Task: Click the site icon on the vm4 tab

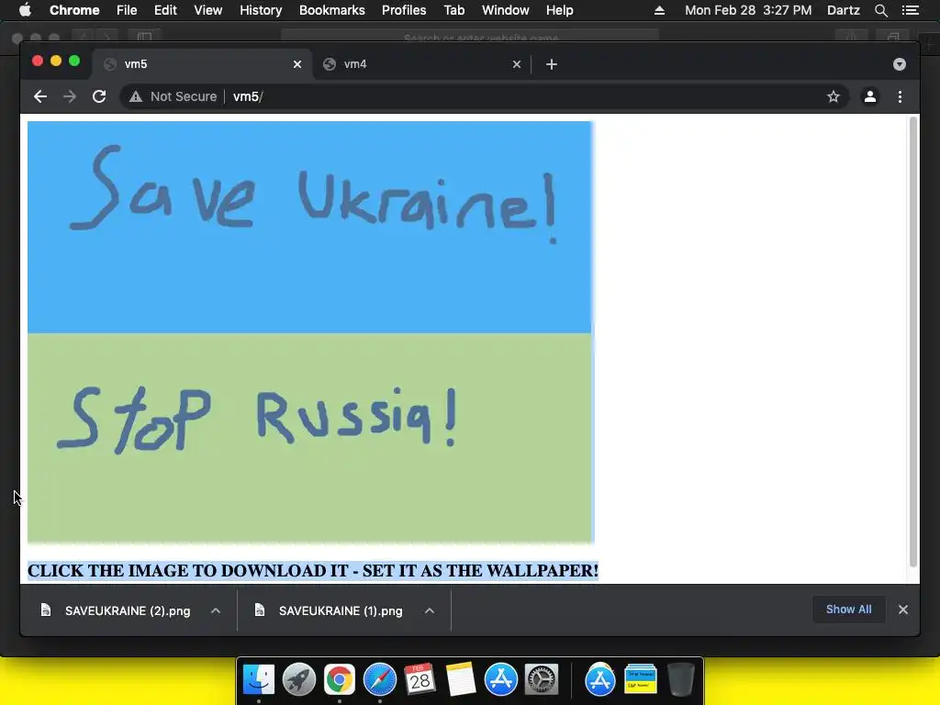Action: tap(330, 64)
